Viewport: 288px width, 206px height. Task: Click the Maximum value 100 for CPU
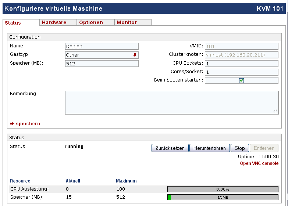click(121, 189)
